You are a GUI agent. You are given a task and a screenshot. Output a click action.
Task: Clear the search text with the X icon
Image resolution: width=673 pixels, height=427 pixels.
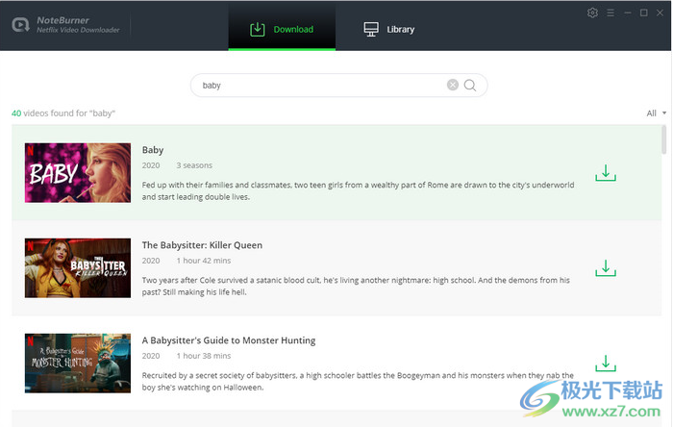[x=453, y=85]
